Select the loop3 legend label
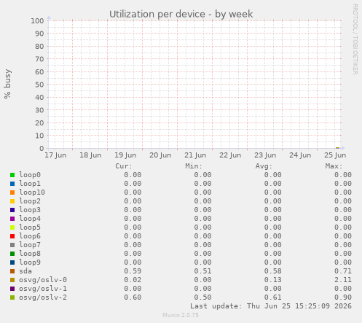 point(30,210)
